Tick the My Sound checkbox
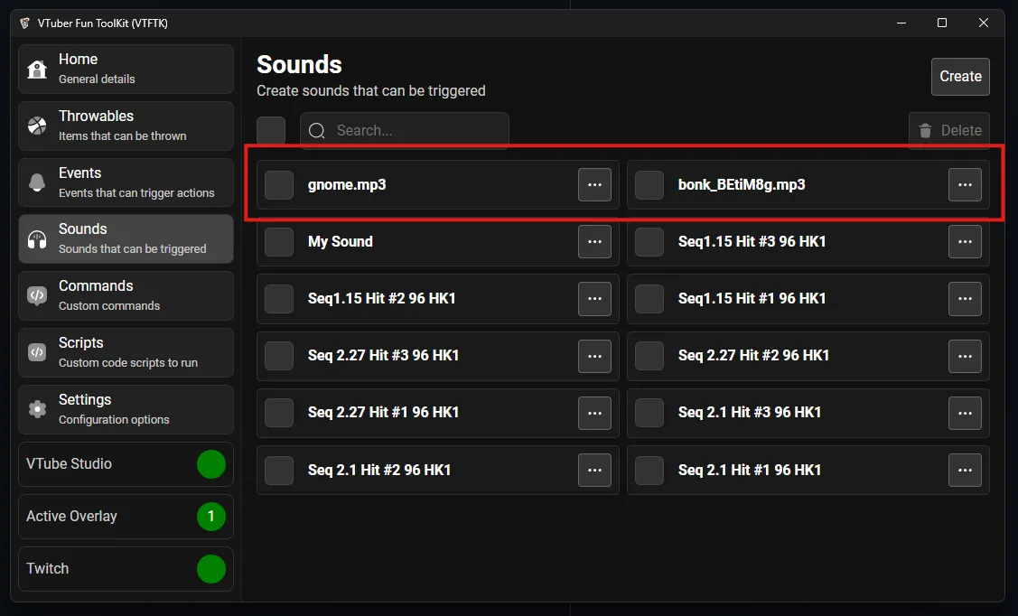 click(279, 242)
